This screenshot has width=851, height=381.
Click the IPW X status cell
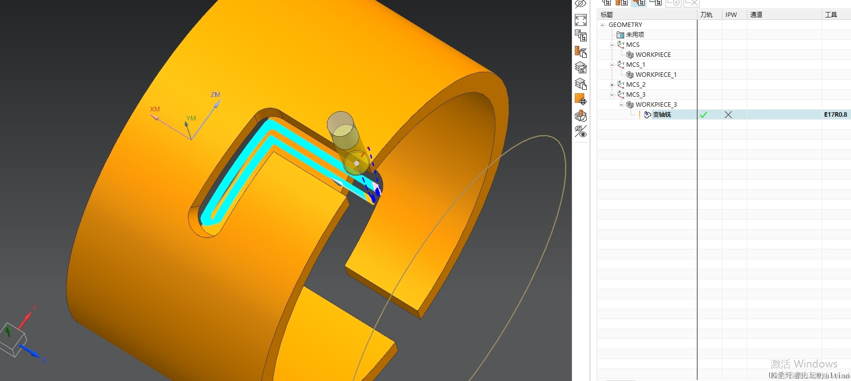(728, 115)
